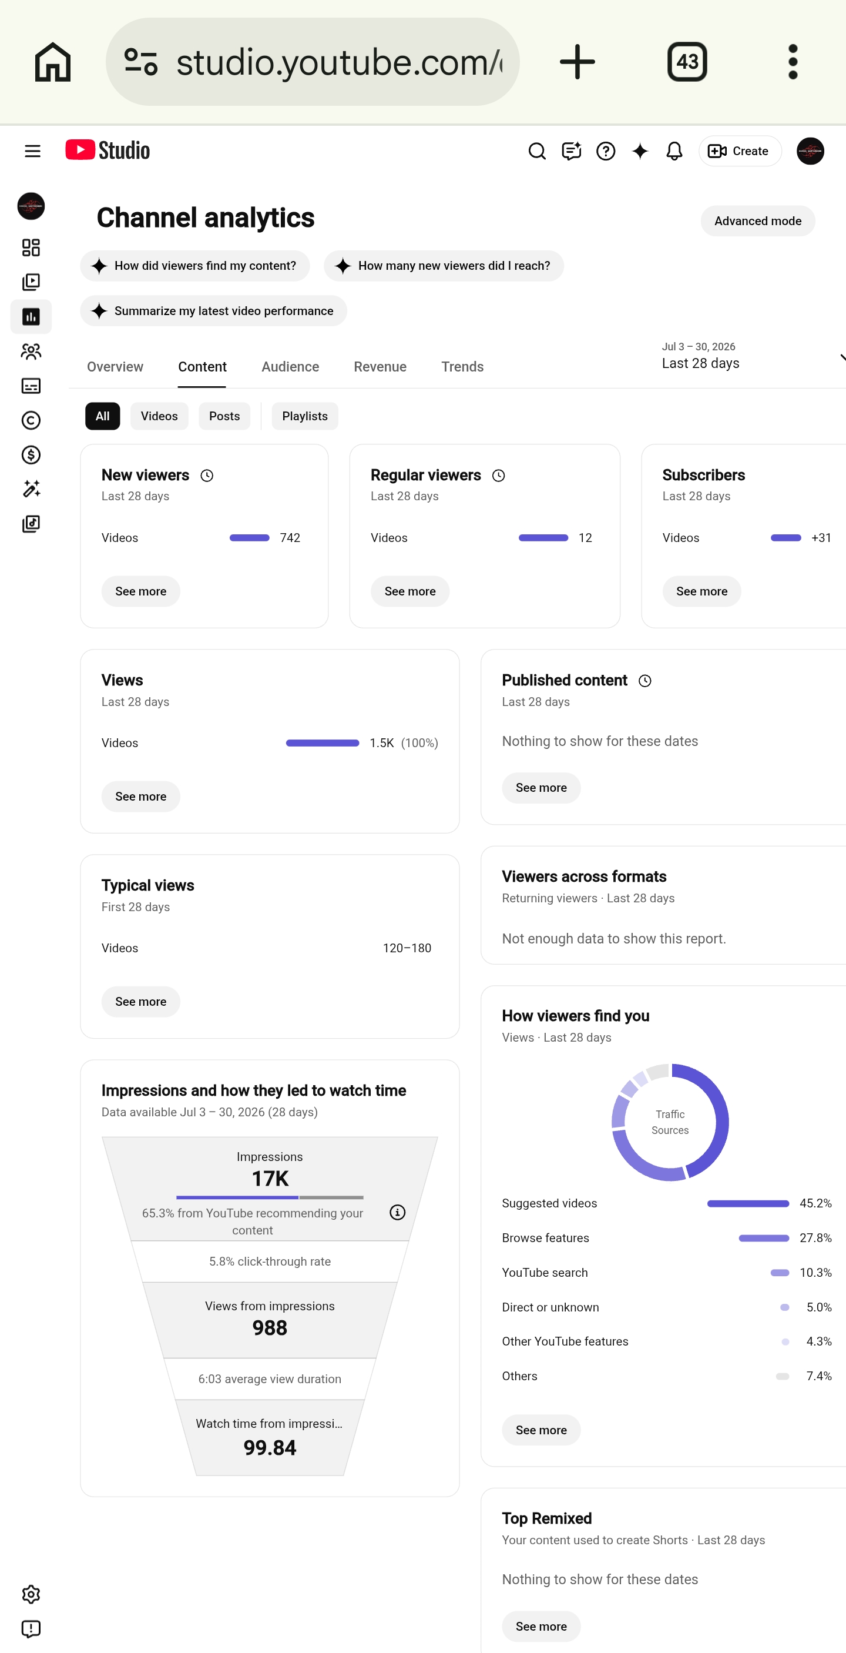This screenshot has height=1653, width=846.
Task: Select the Playlists filter chip
Action: click(x=305, y=416)
